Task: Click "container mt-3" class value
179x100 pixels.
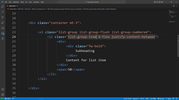Action: 64,23
